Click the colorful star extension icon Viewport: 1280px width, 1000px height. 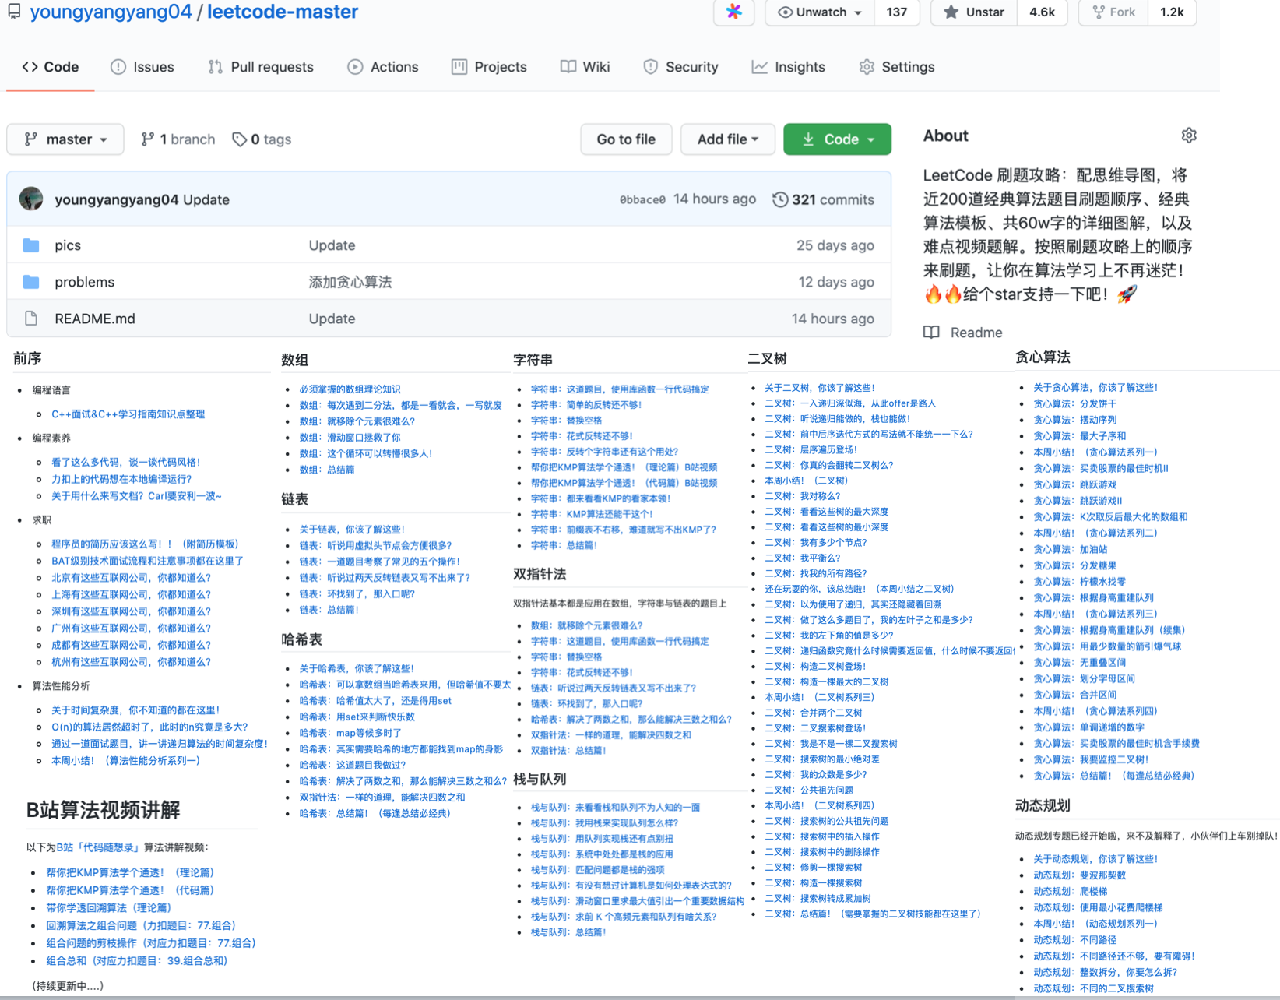coord(733,12)
